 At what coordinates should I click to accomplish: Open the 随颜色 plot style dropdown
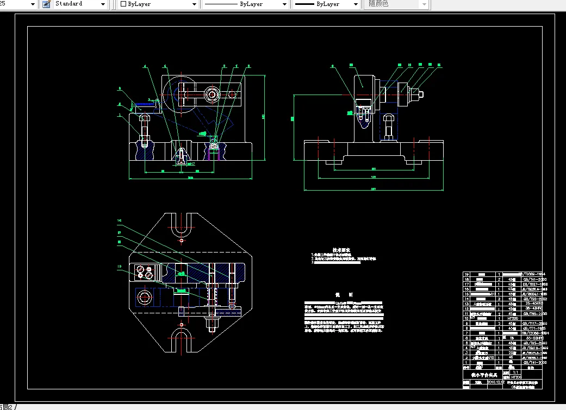(397, 4)
